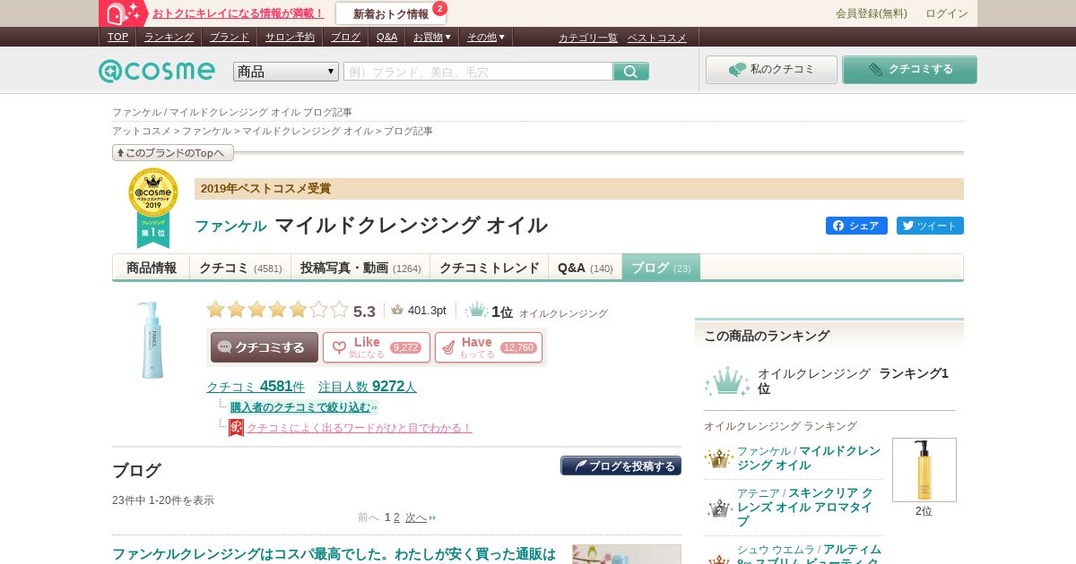This screenshot has width=1076, height=564.
Task: Go to blog page 2
Action: coord(397,517)
